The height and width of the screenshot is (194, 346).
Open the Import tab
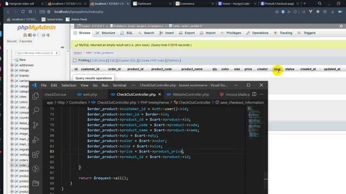tap(208, 33)
